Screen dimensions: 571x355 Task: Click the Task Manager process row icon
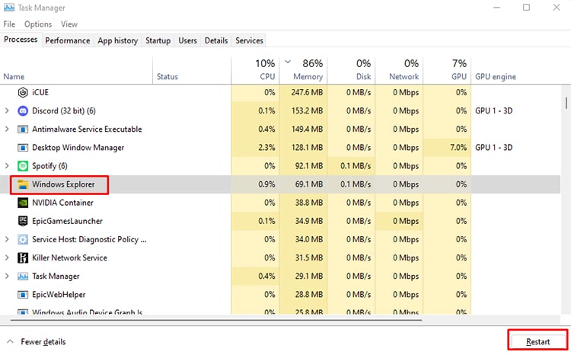(x=23, y=277)
